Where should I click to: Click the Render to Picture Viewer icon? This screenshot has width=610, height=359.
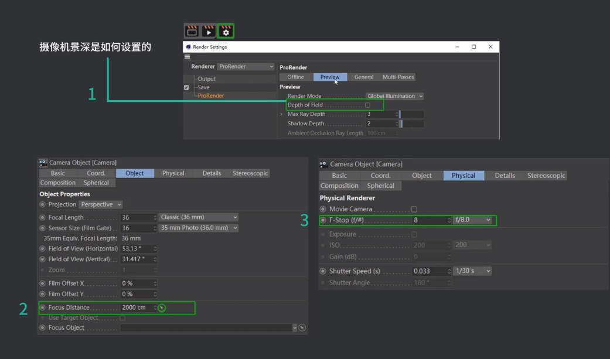[x=209, y=31]
